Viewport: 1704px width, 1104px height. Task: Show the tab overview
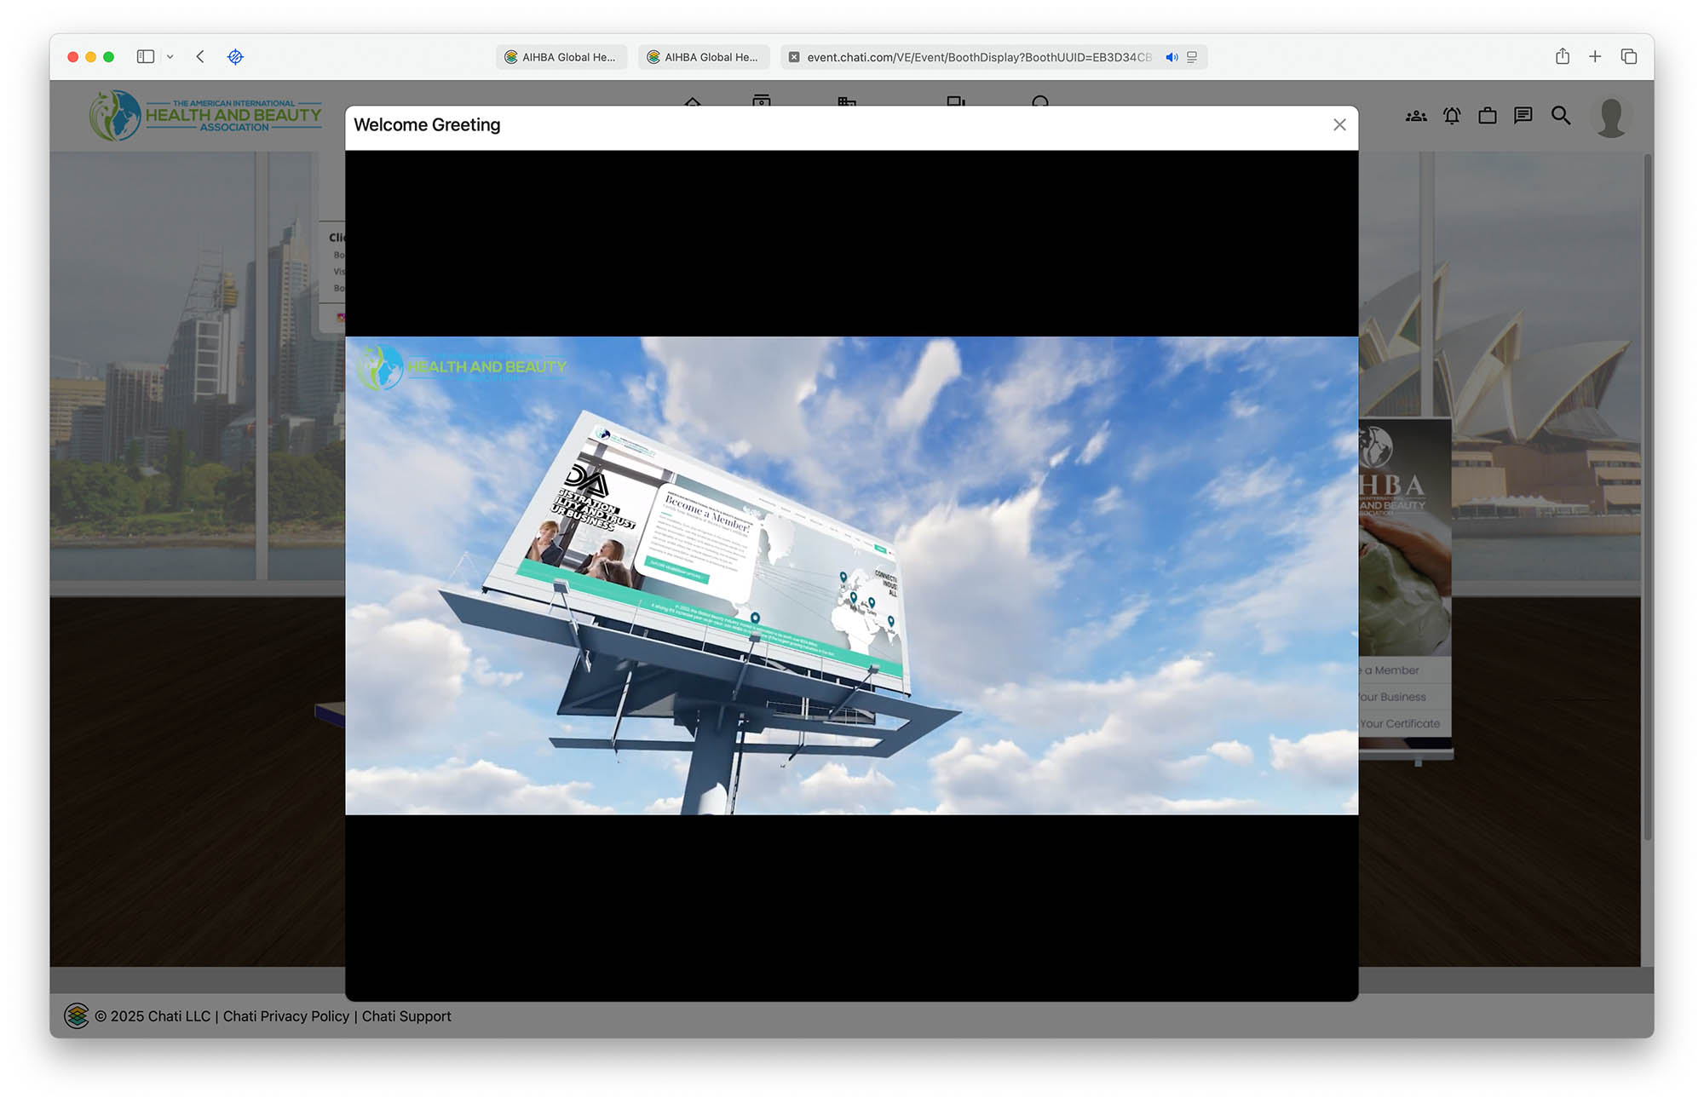(x=1629, y=57)
